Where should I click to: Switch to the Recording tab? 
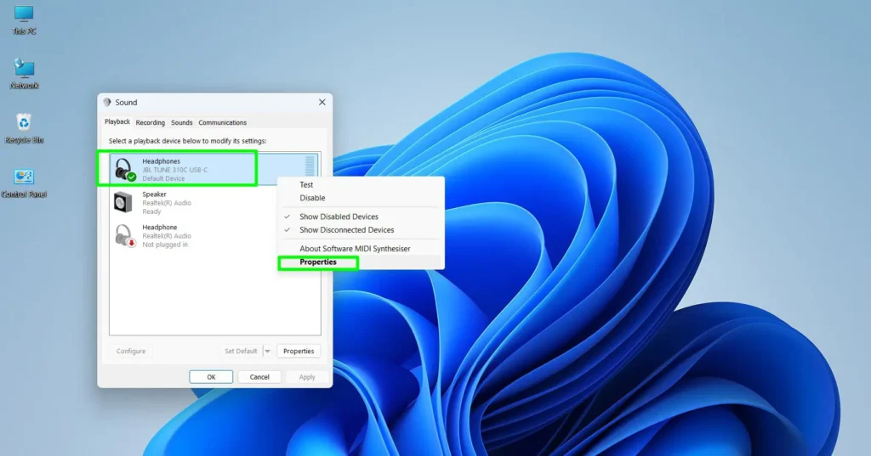150,122
